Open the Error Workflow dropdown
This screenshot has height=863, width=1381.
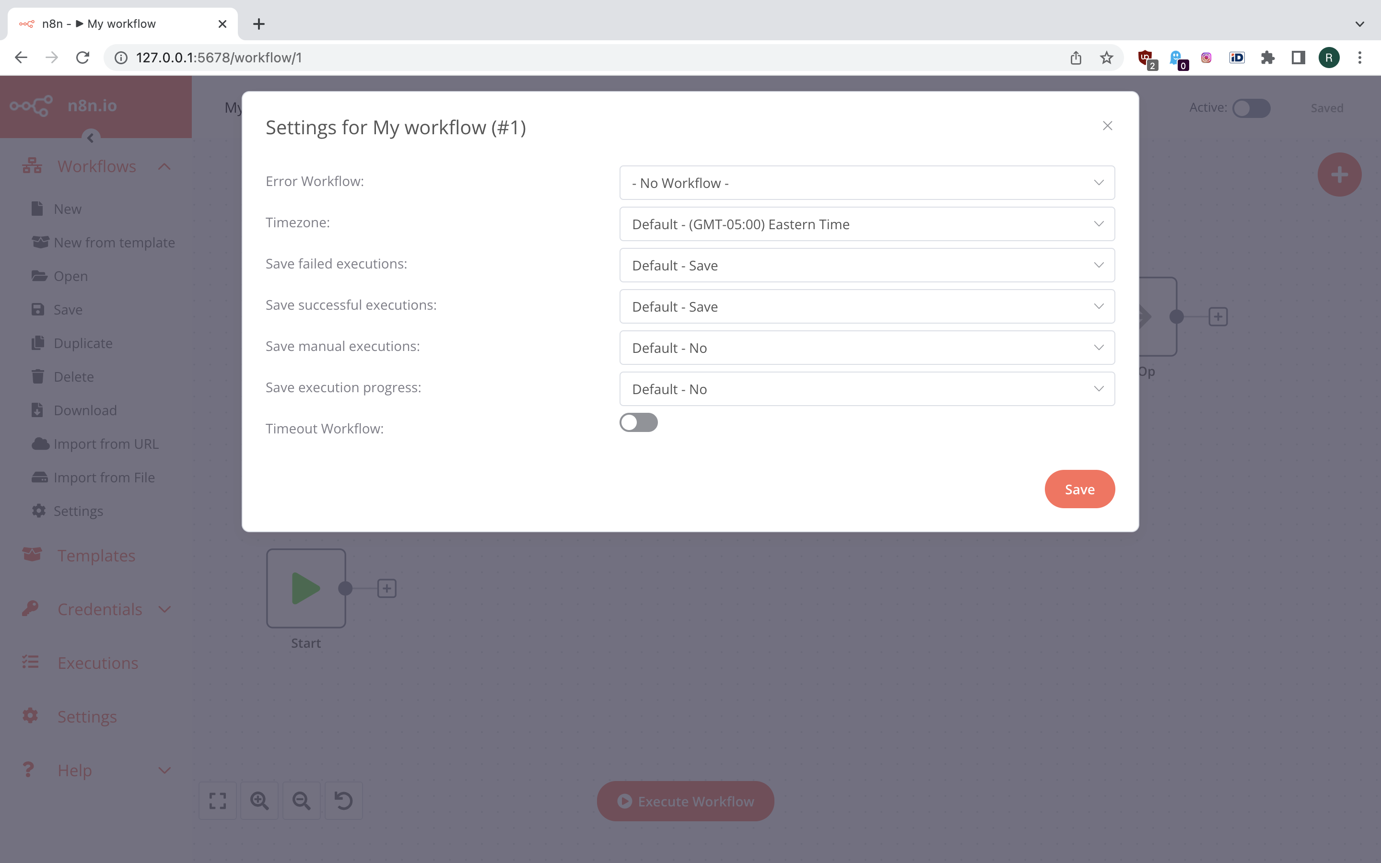point(867,183)
